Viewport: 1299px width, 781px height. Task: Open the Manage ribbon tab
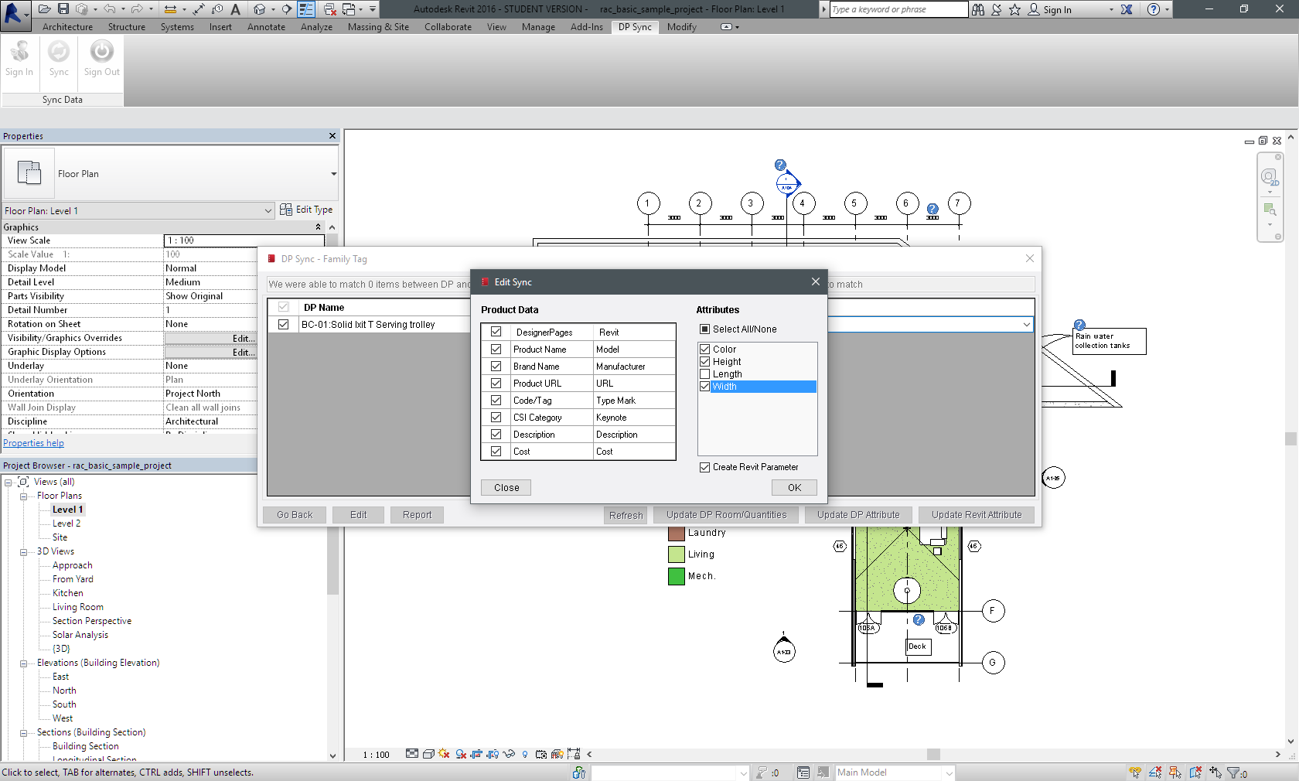tap(538, 27)
